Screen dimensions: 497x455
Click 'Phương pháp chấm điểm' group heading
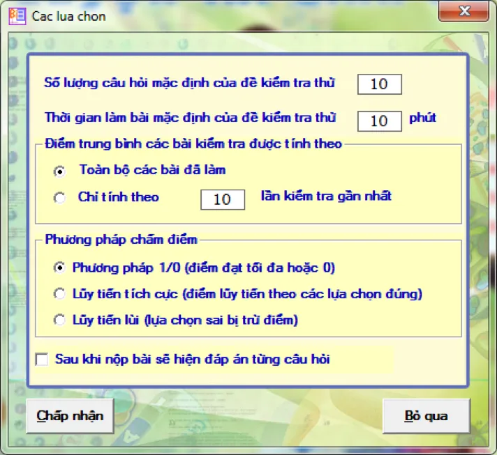pos(121,240)
